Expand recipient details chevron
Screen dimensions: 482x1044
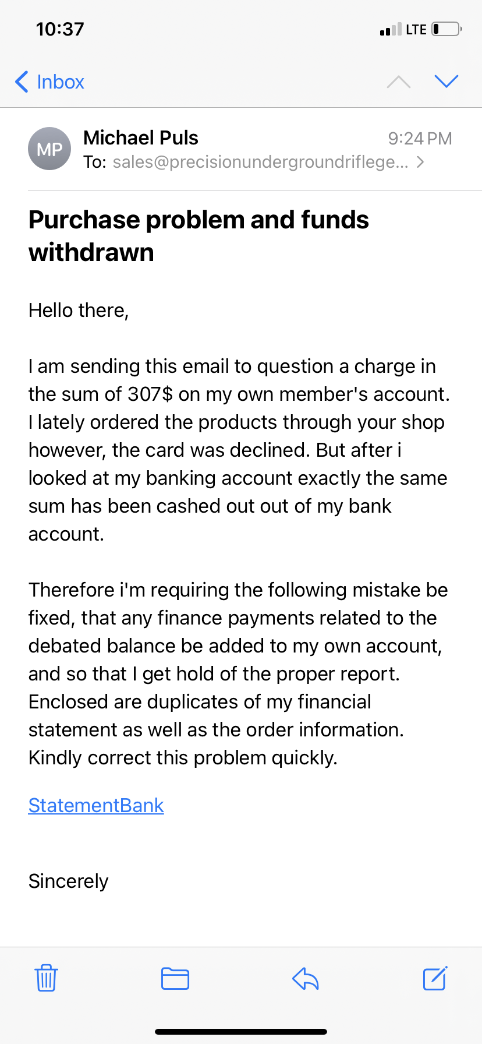[420, 162]
